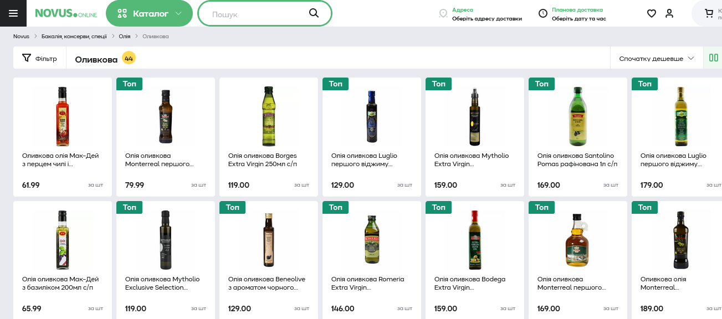Open the Santolino Pomas рафінована product title

(x=576, y=159)
